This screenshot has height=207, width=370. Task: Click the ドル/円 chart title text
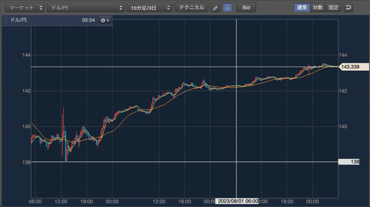[18, 20]
